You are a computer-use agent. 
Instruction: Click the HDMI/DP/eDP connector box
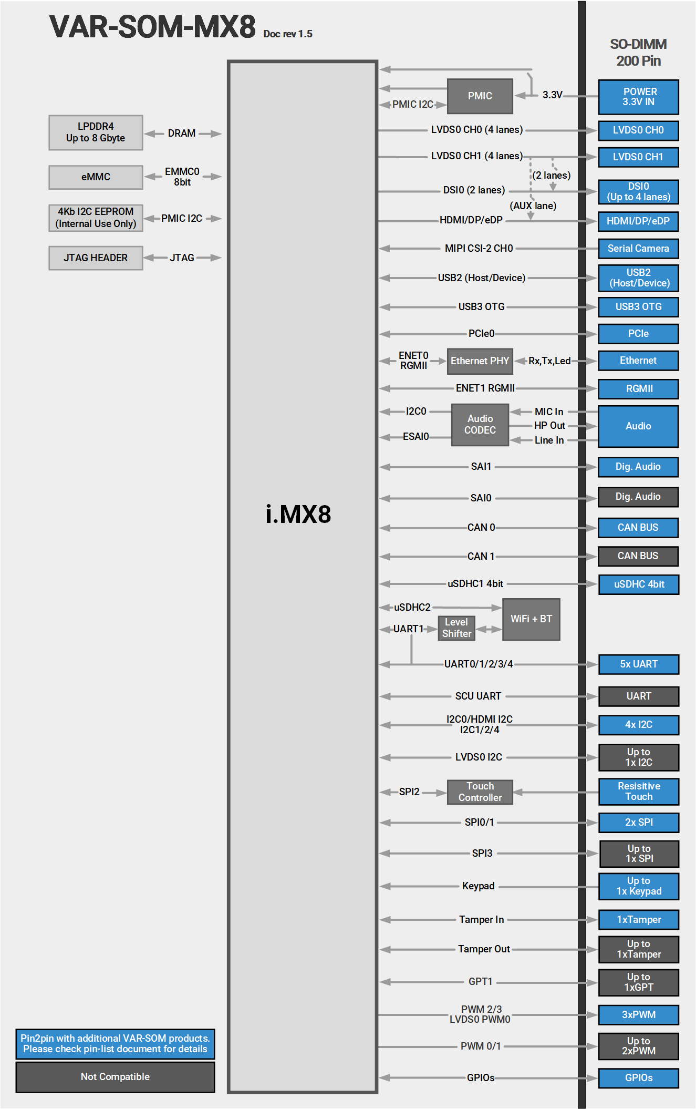click(638, 221)
